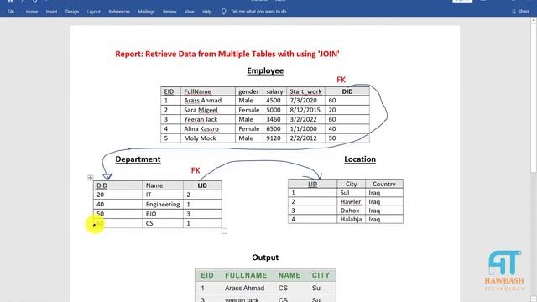The width and height of the screenshot is (537, 302).
Task: Click the 'Output' heading
Action: coord(265,258)
